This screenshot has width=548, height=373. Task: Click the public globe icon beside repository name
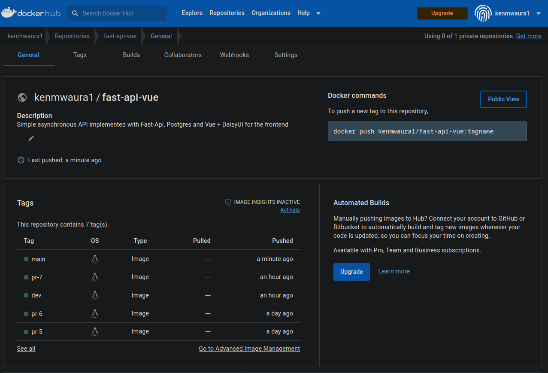point(22,97)
